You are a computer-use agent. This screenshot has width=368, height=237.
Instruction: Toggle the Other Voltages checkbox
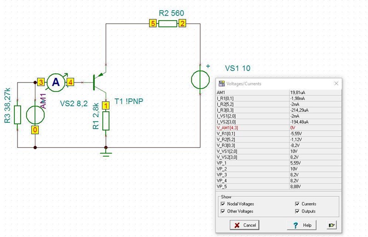click(x=223, y=211)
